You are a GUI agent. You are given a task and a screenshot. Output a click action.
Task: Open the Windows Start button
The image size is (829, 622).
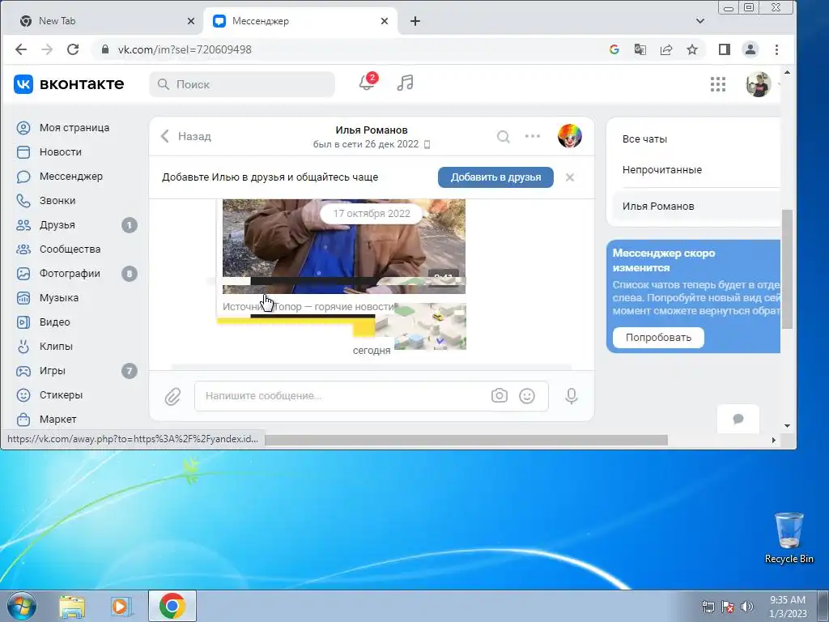[21, 606]
